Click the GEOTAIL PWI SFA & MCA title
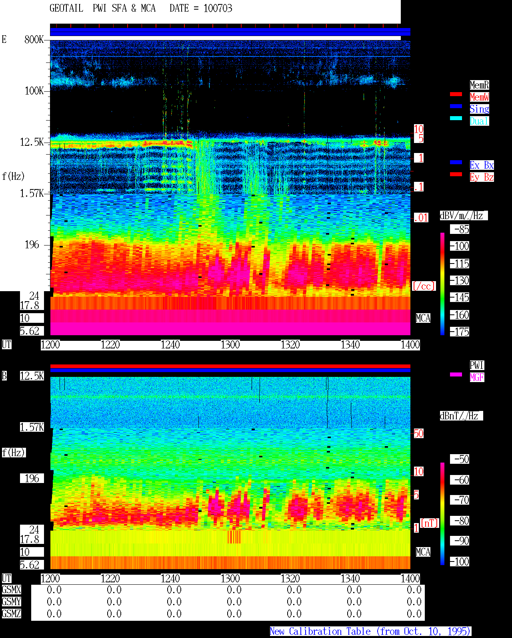Screen dimensions: 512x638 pyautogui.click(x=103, y=8)
